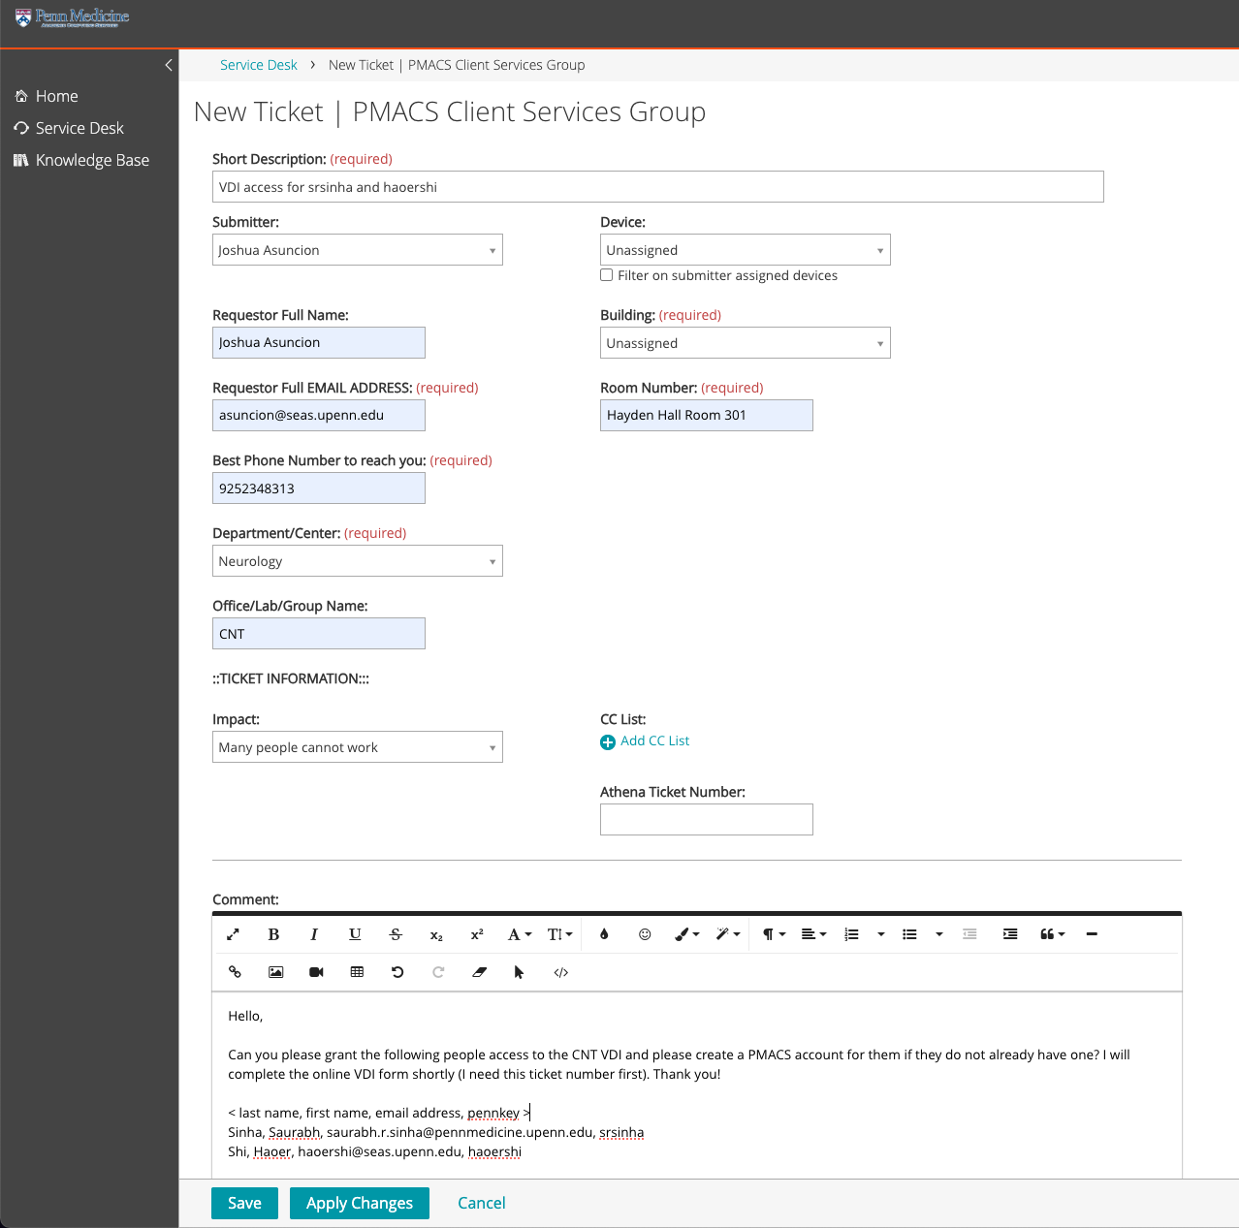Open Knowledge Base in sidebar
The width and height of the screenshot is (1239, 1228).
[81, 160]
